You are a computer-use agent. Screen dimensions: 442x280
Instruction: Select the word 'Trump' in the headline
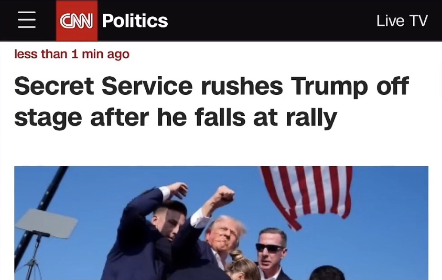329,86
